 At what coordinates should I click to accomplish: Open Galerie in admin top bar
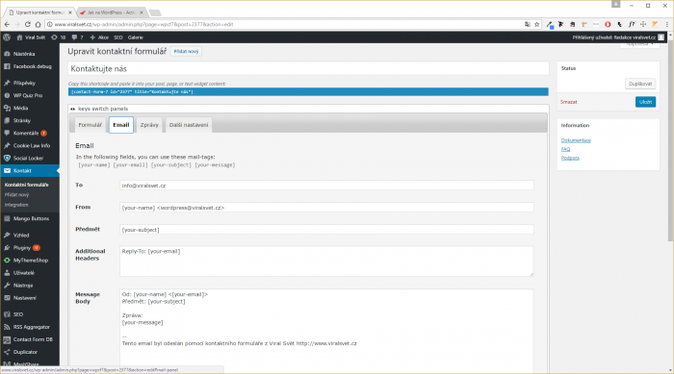(136, 37)
